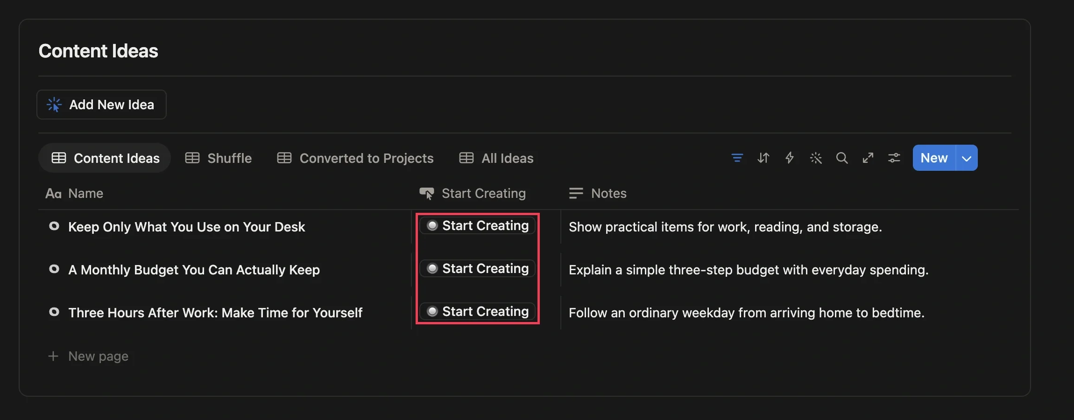Open the view settings sliders icon
1074x420 pixels.
click(894, 158)
